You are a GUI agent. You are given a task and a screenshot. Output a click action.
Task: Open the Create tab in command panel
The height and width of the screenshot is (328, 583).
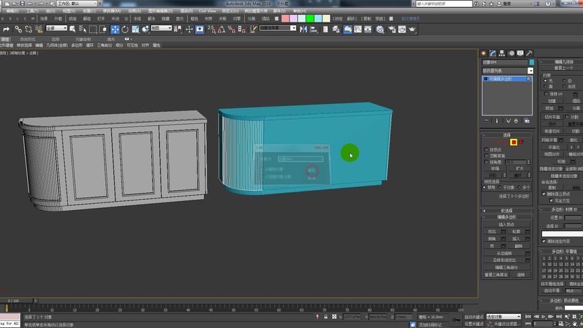484,53
